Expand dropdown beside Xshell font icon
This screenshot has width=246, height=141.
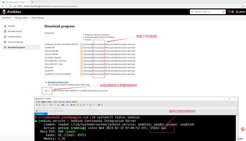tap(69, 105)
